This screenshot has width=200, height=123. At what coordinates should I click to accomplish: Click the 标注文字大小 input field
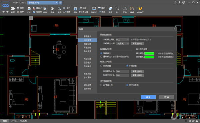point(122,75)
